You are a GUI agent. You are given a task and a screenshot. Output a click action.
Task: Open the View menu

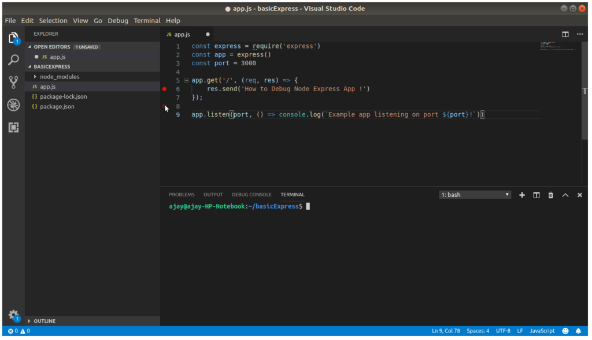pyautogui.click(x=80, y=21)
